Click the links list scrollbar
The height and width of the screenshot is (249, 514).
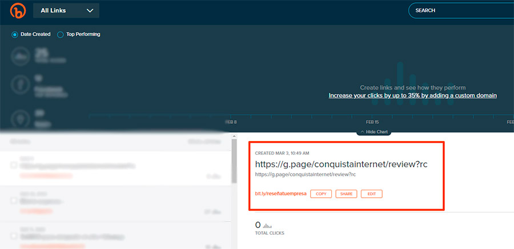coord(234,161)
